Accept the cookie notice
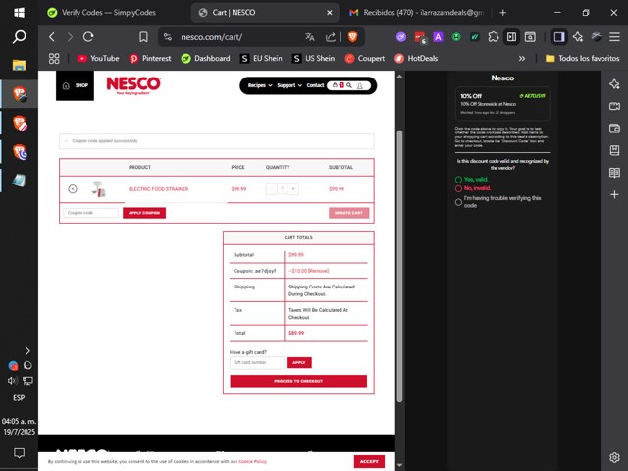Image resolution: width=628 pixels, height=471 pixels. 369,461
